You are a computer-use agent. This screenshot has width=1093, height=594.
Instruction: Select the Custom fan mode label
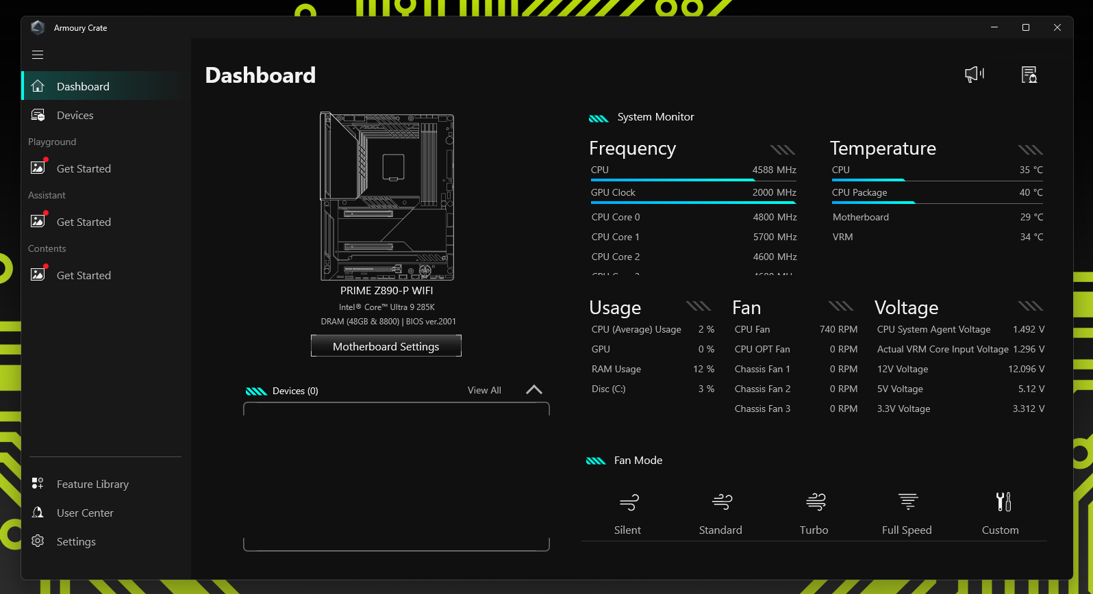click(1000, 530)
